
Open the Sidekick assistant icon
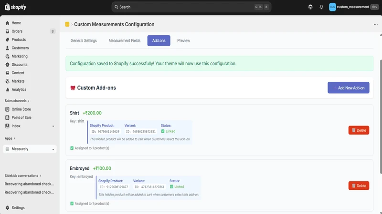pyautogui.click(x=310, y=7)
